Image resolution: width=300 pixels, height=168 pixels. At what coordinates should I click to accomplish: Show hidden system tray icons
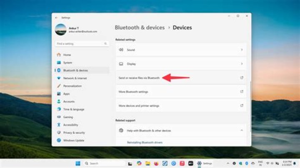228,163
